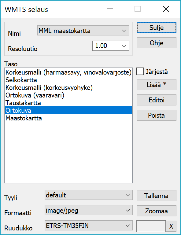181x235 pixels.
Task: Open the Ohje help button
Action: [157, 43]
